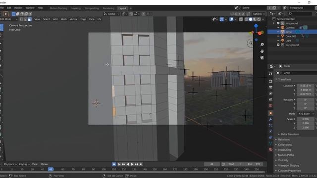Switch to the Motion Tracking workspace tab
The image size is (317, 178).
pos(58,8)
